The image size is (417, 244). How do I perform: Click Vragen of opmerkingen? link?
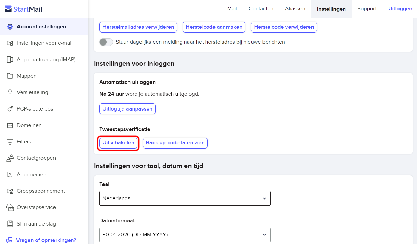[x=46, y=240]
